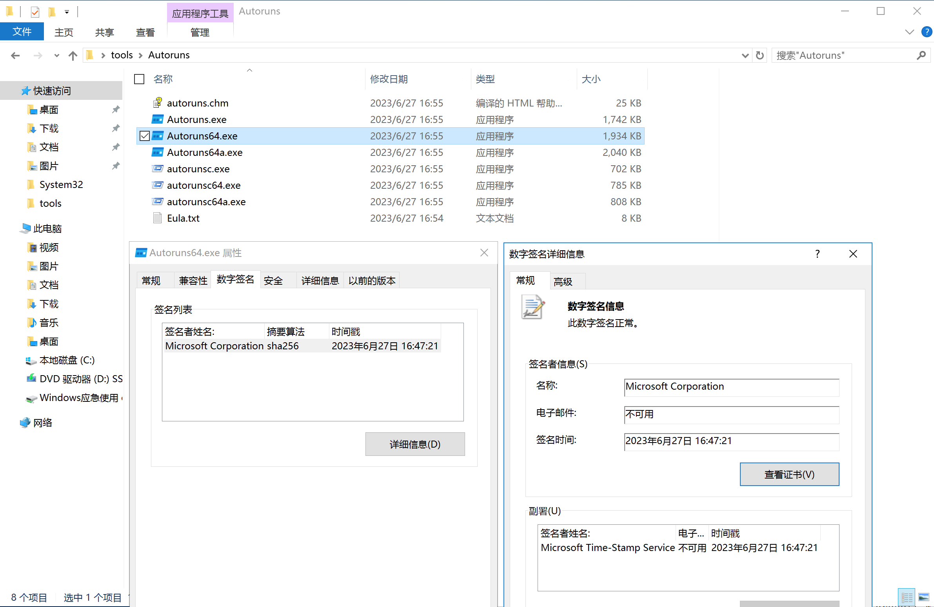Refresh the Autoruns folder view
Screen dimensions: 934x607
[x=760, y=55]
